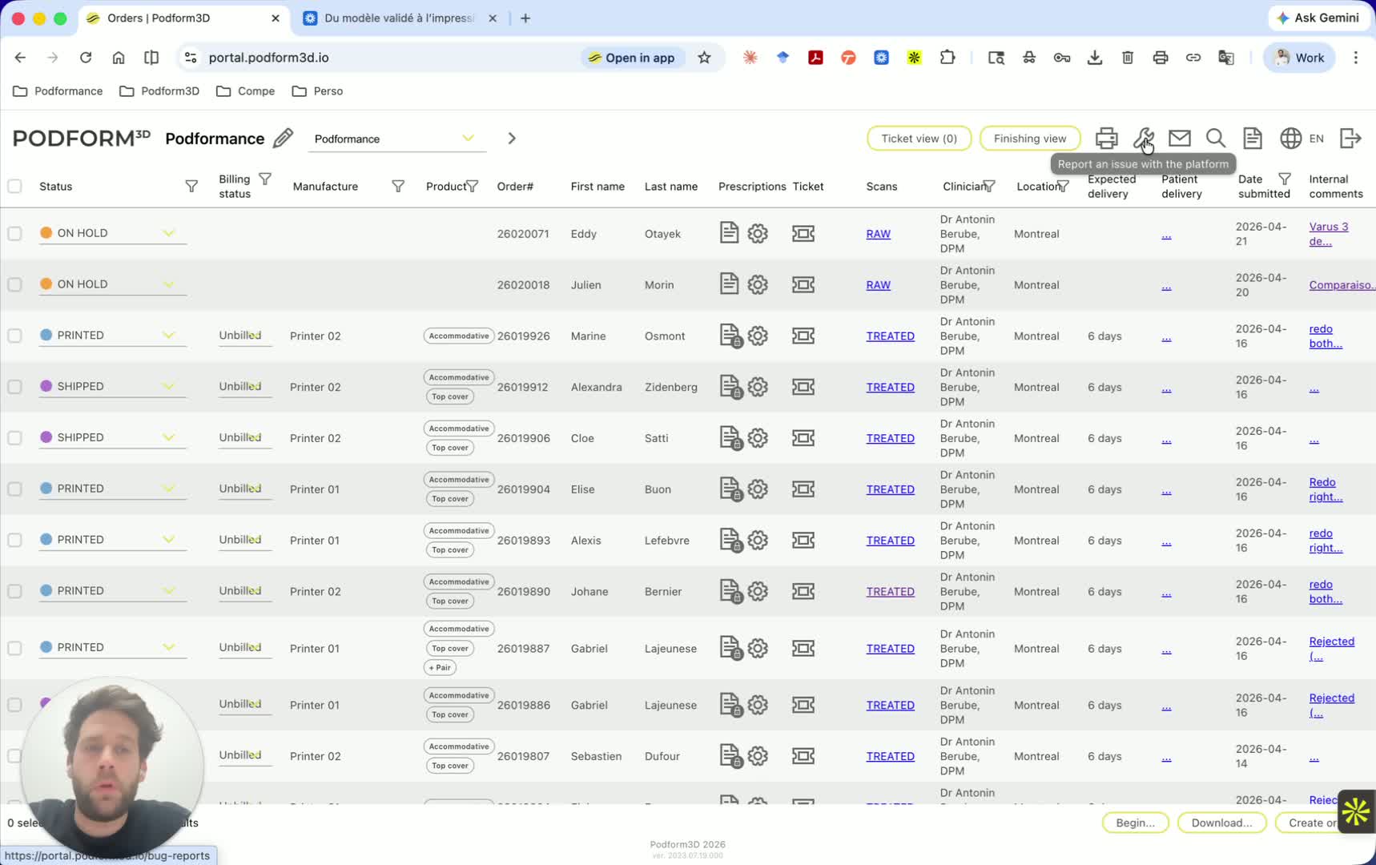Open ticket icon for Elise Buon

pos(803,489)
